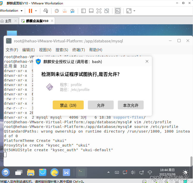The width and height of the screenshot is (193, 183).
Task: Open the 编辑(E) terminal menu
Action: point(29,50)
